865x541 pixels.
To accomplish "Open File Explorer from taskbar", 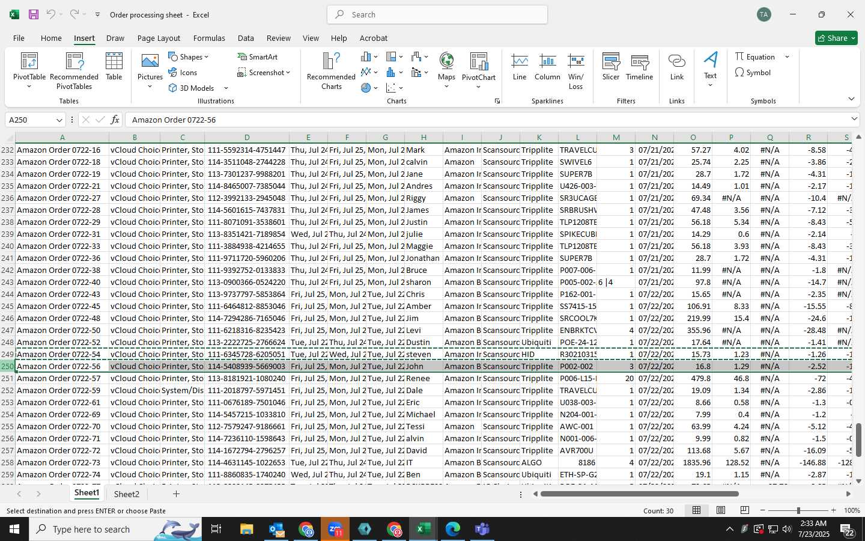I will (247, 529).
